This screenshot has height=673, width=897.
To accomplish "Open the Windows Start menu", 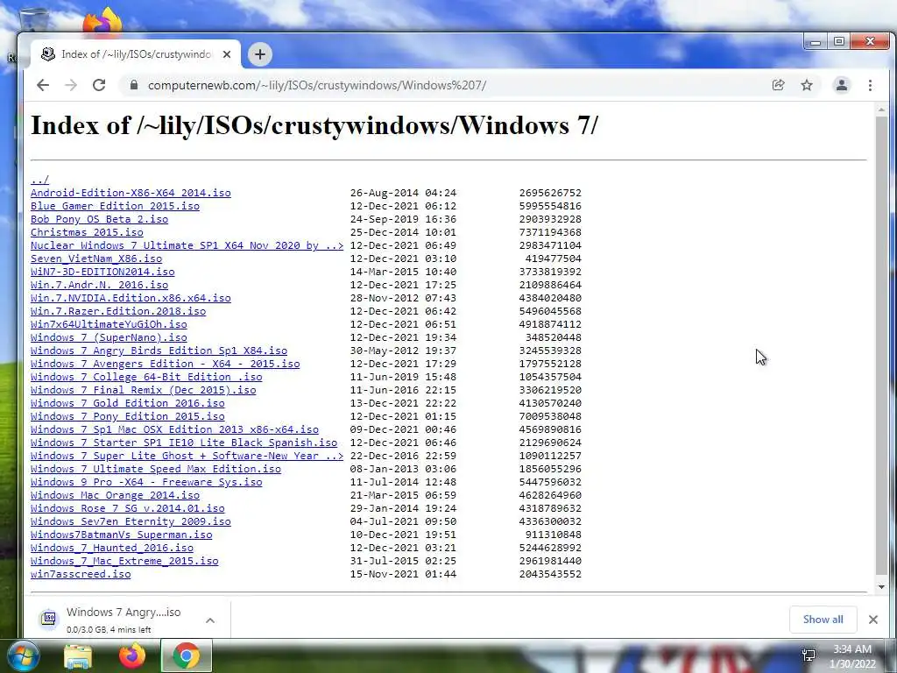I will 24,655.
